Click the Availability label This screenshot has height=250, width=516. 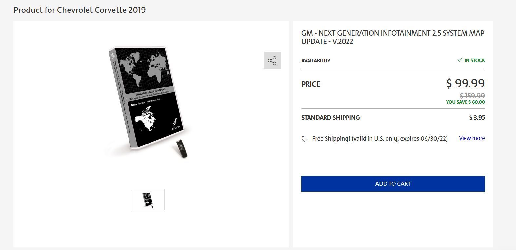click(x=316, y=61)
